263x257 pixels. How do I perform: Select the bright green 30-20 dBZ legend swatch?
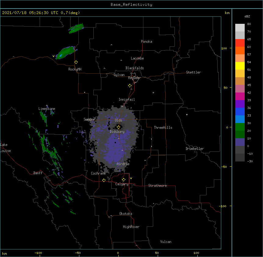point(240,127)
